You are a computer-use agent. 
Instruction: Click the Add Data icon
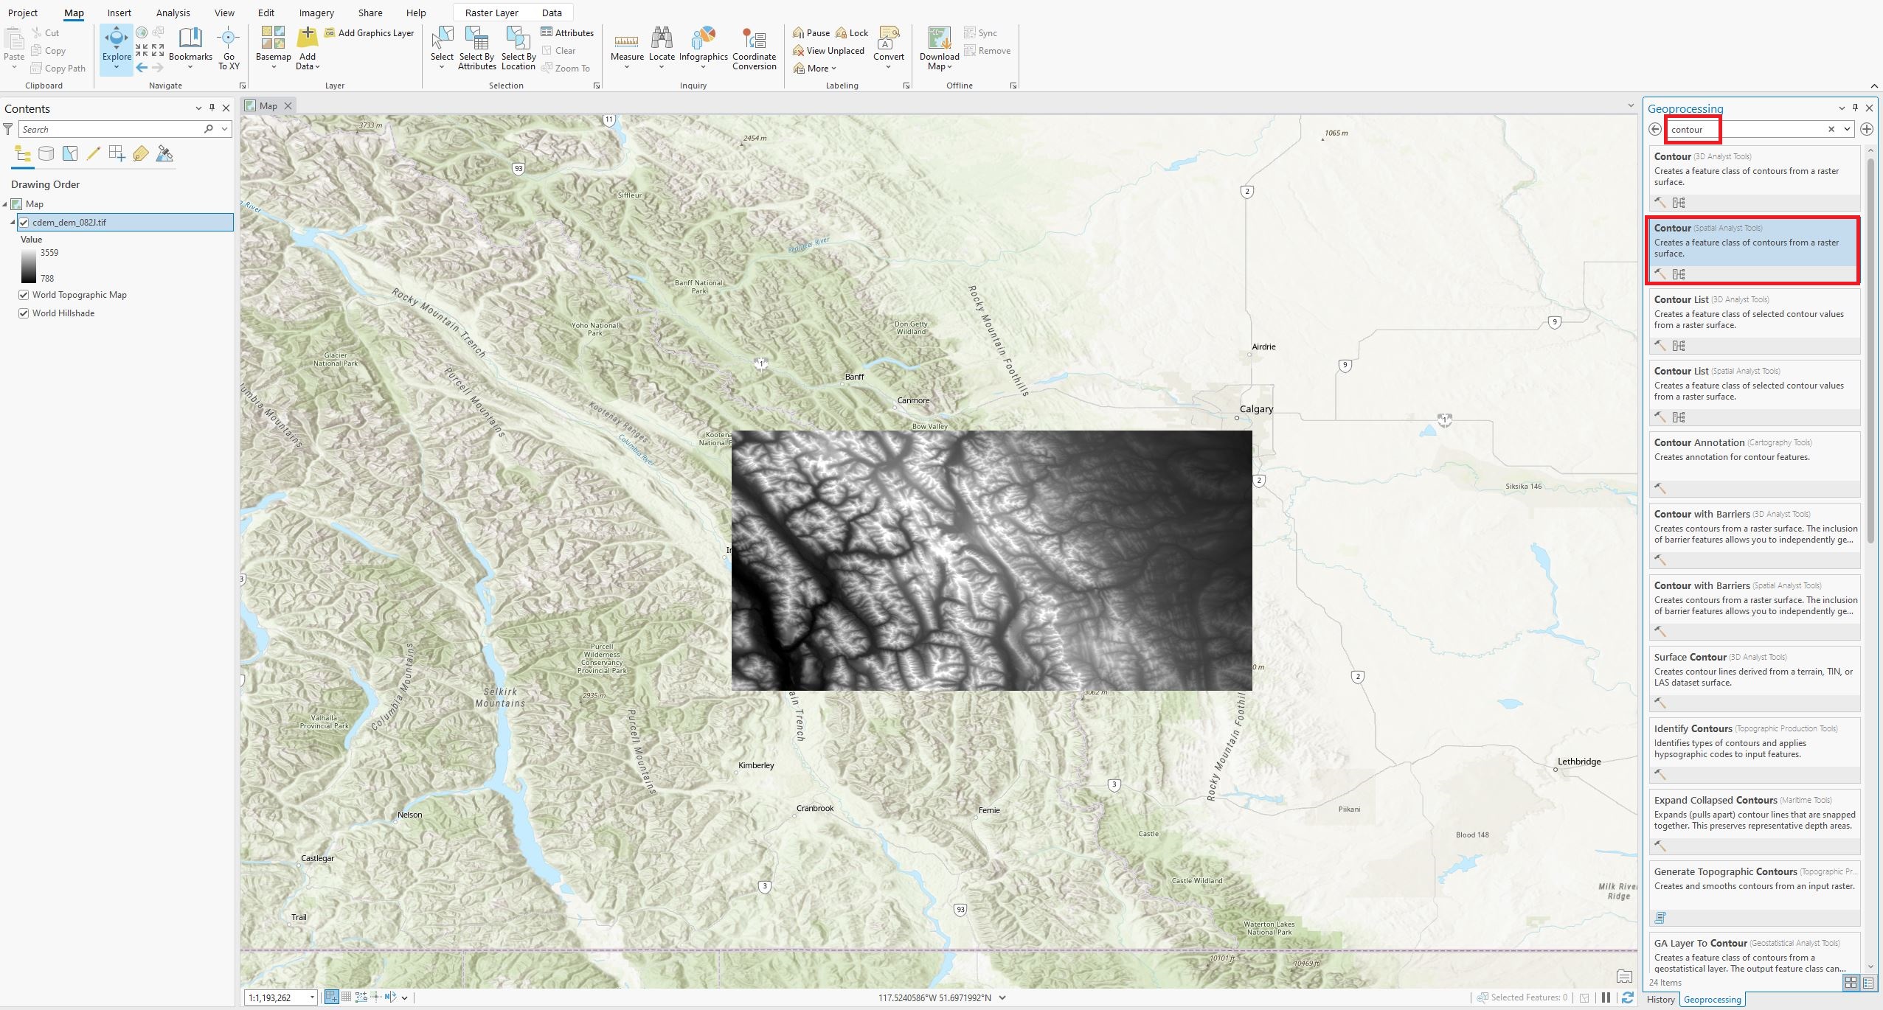(307, 38)
